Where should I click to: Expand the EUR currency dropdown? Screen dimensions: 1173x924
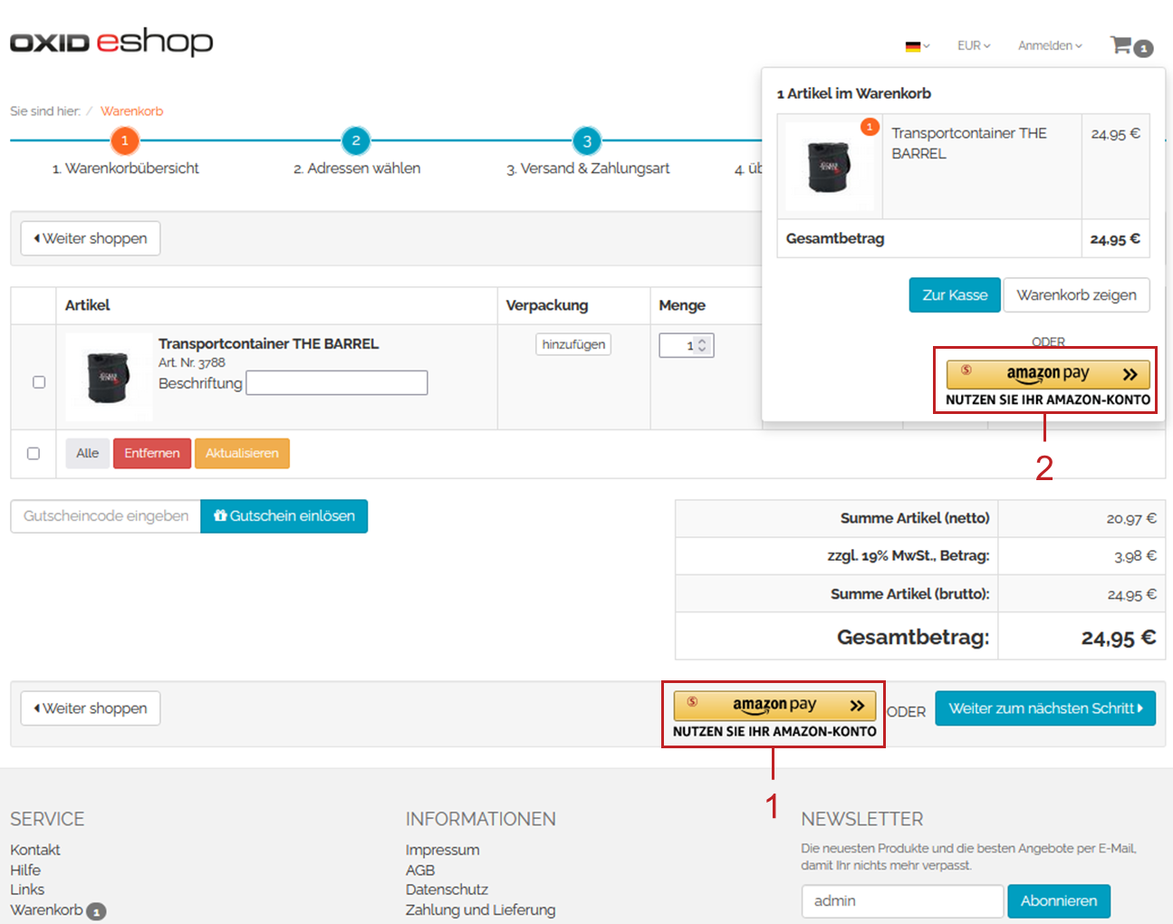(974, 46)
